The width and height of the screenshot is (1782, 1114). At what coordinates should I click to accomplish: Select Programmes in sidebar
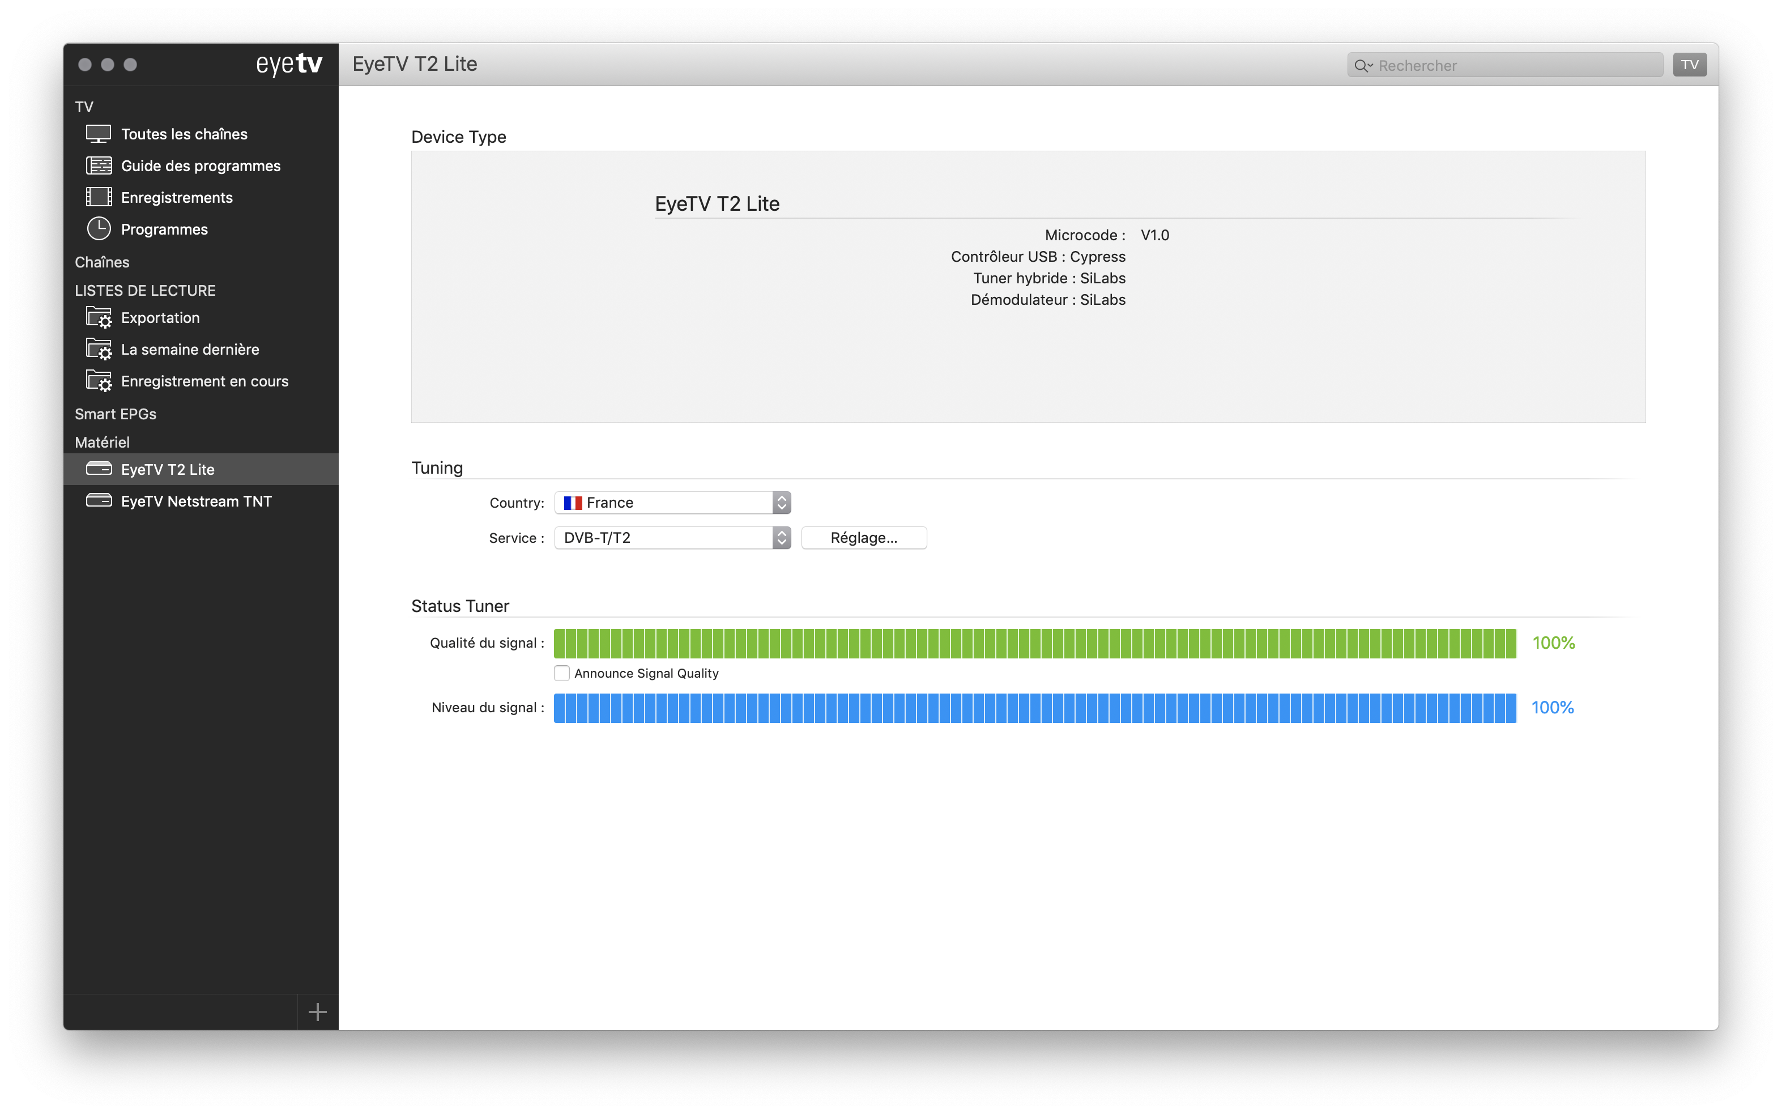[x=201, y=229]
